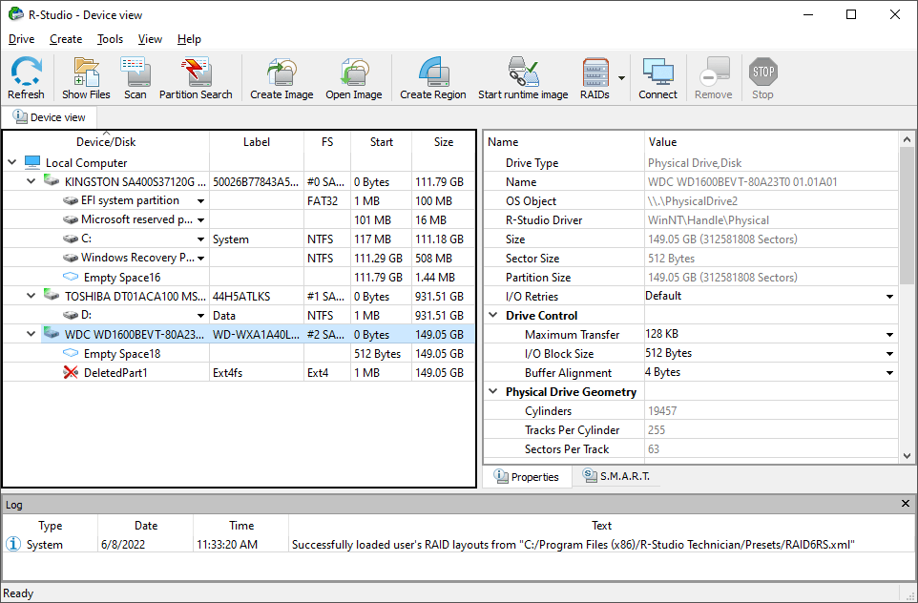
Task: Close the Log panel
Action: [x=906, y=504]
